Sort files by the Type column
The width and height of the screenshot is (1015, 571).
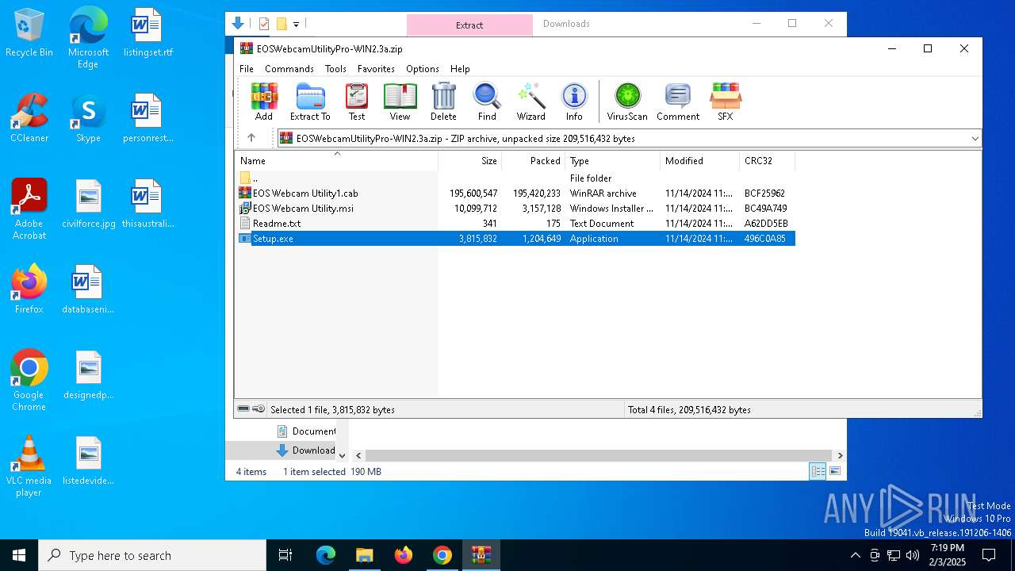point(613,161)
